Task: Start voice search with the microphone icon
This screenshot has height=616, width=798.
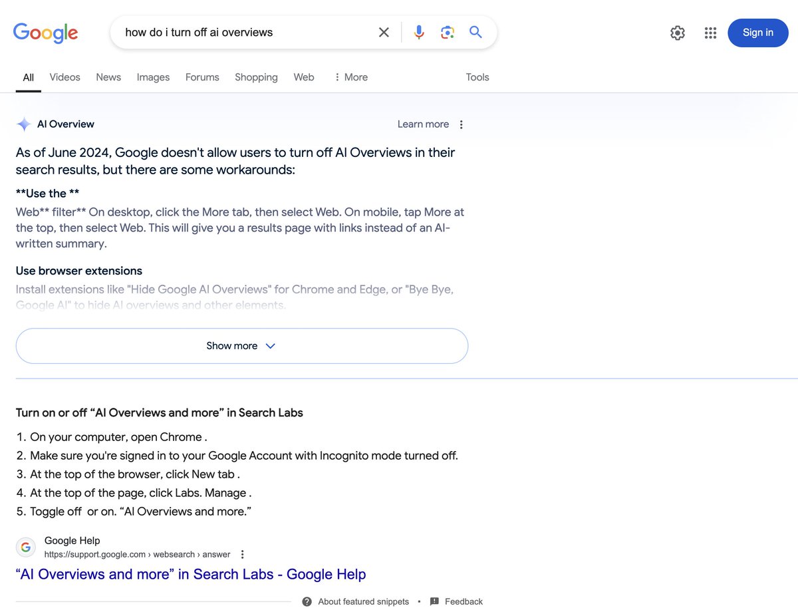Action: point(419,32)
